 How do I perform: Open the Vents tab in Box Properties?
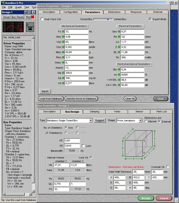(x=117, y=112)
